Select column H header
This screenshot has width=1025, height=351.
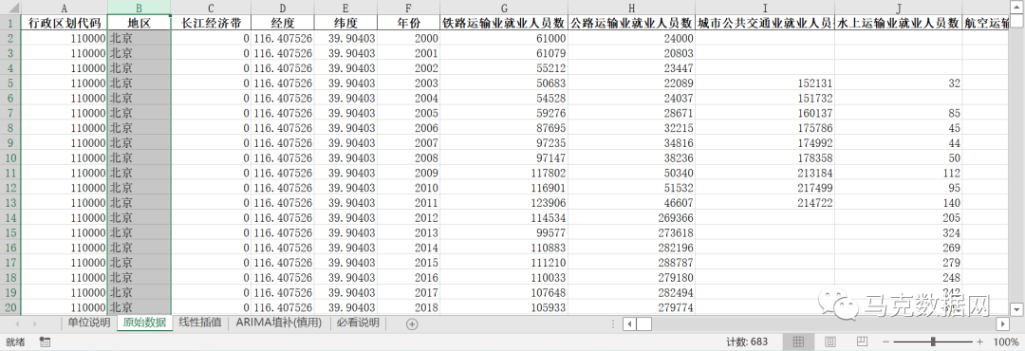(x=631, y=8)
